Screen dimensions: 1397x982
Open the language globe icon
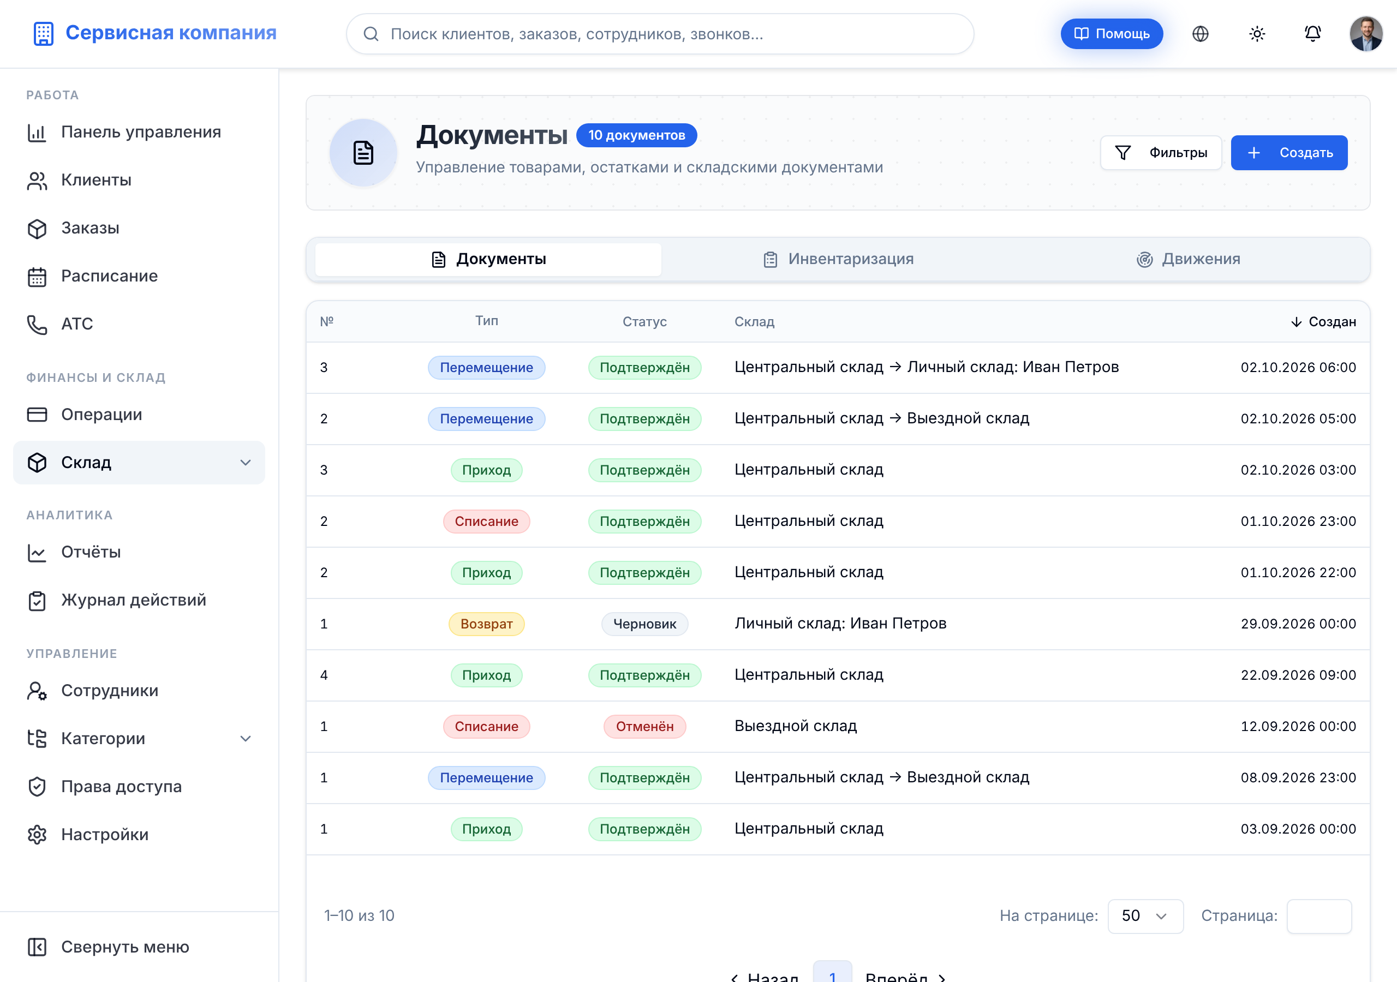tap(1200, 33)
